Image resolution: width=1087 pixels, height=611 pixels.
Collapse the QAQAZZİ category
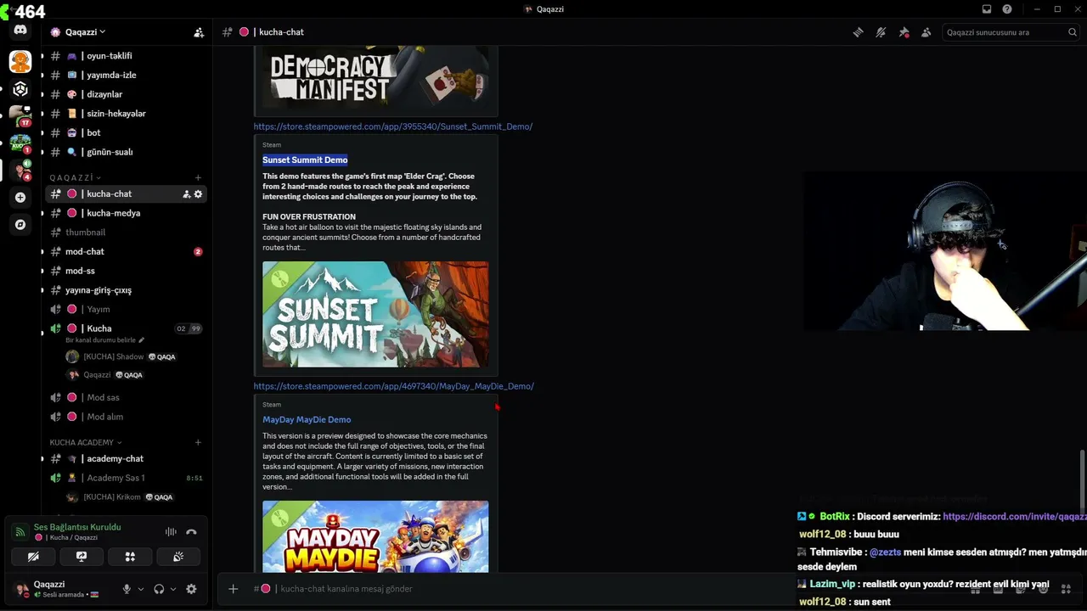(75, 178)
